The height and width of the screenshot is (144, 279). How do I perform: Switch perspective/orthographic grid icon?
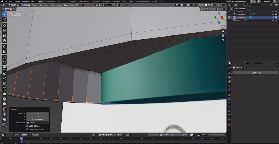click(x=223, y=40)
